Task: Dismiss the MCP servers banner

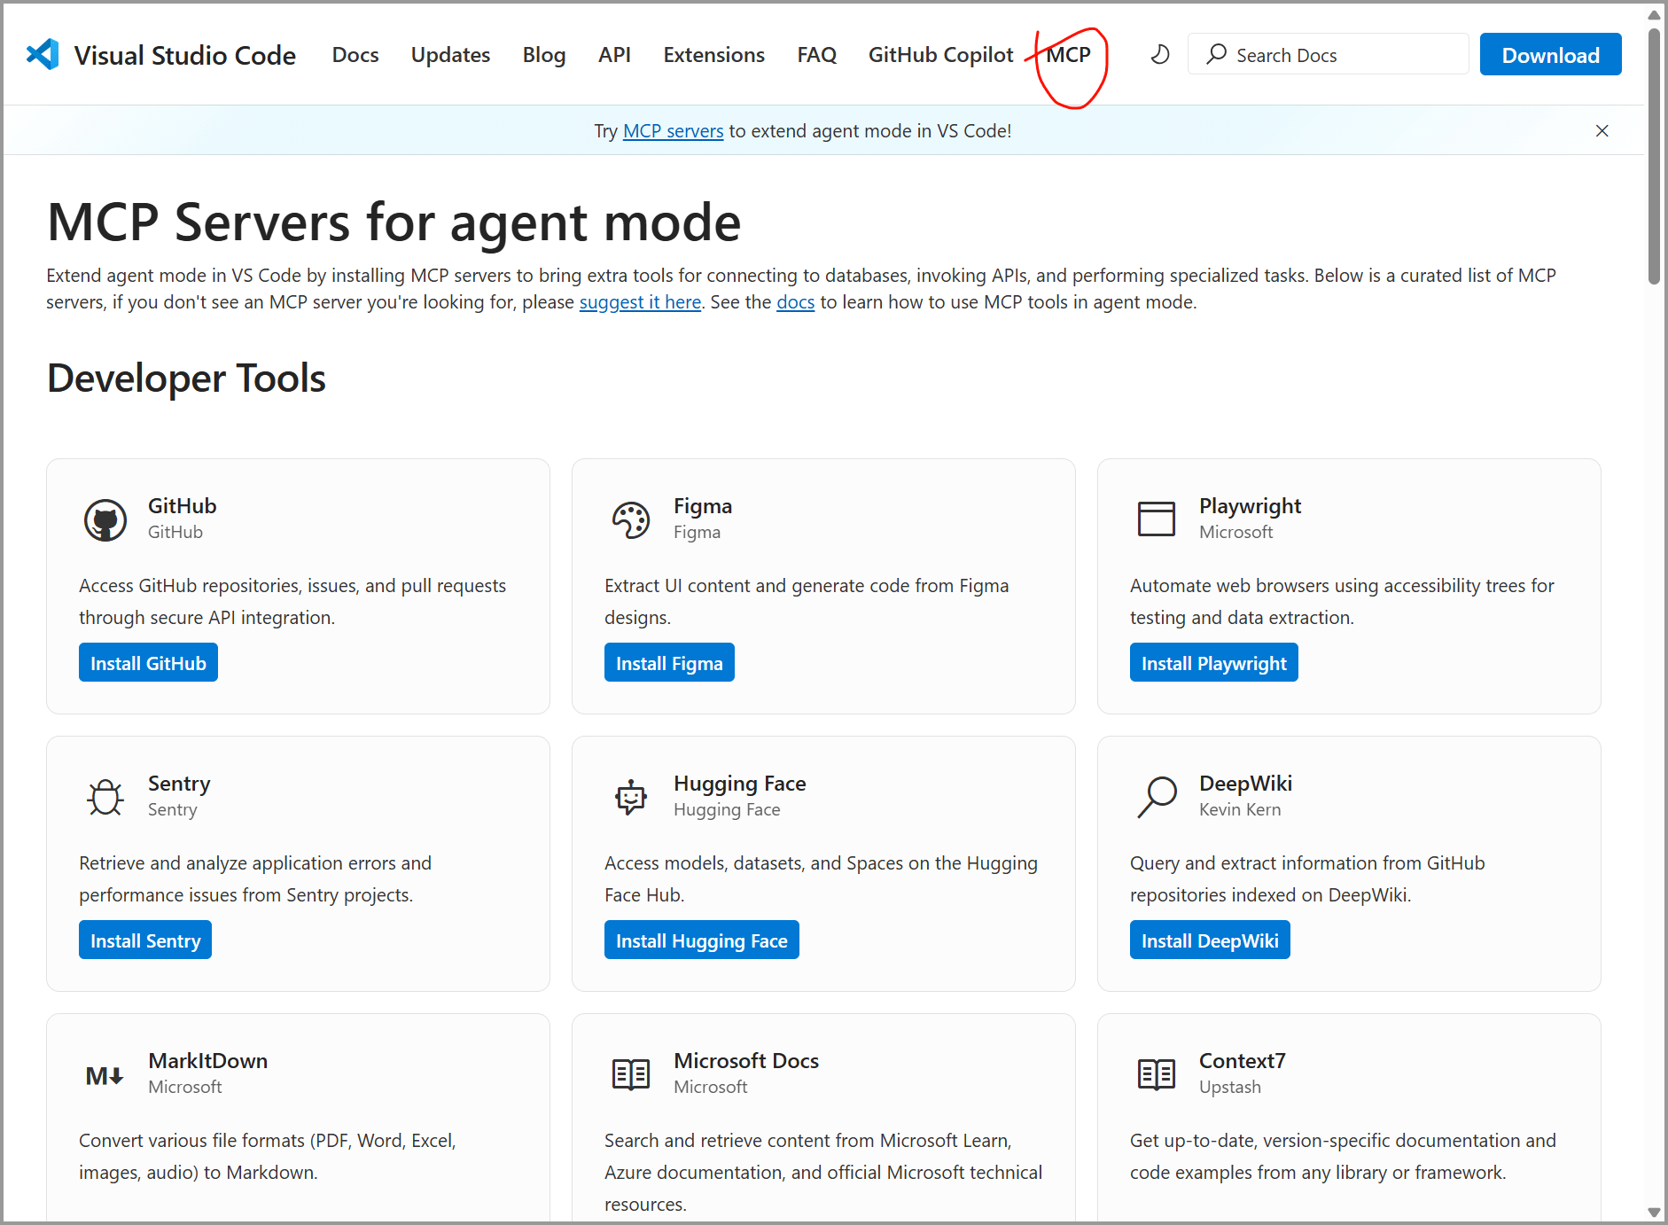Action: [1602, 131]
